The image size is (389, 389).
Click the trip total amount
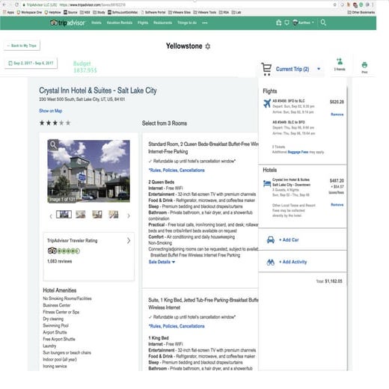[x=334, y=281]
